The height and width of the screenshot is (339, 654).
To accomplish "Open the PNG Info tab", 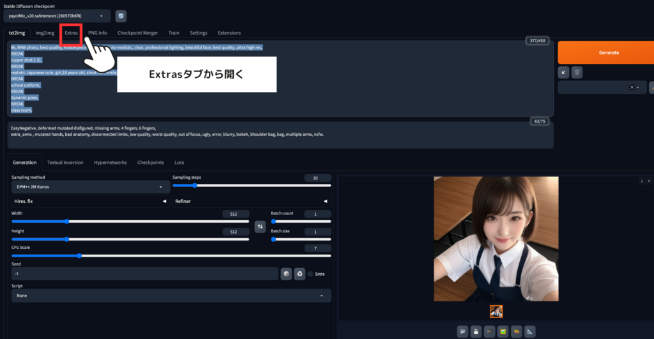I will (x=97, y=33).
